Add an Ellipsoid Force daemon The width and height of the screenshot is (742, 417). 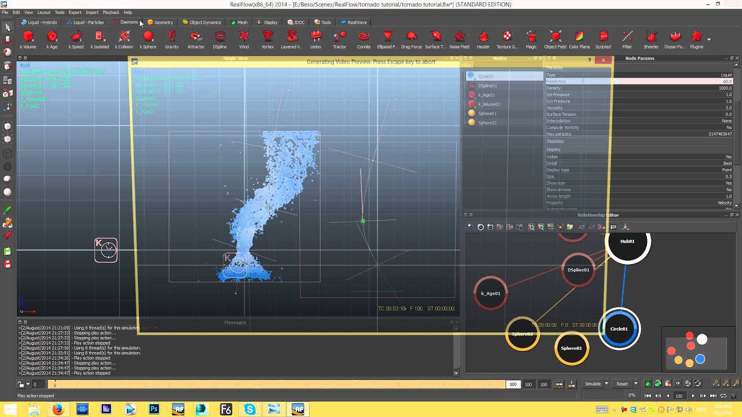pyautogui.click(x=387, y=39)
